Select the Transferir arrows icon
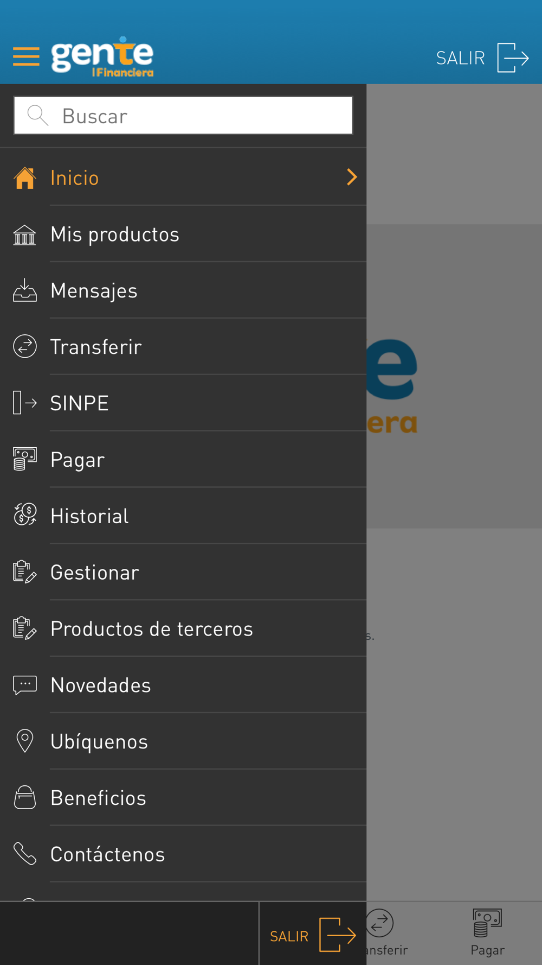The height and width of the screenshot is (965, 542). click(25, 347)
